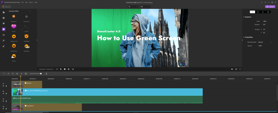Lock track 05 with its padlock
278x113 pixels.
(6, 101)
